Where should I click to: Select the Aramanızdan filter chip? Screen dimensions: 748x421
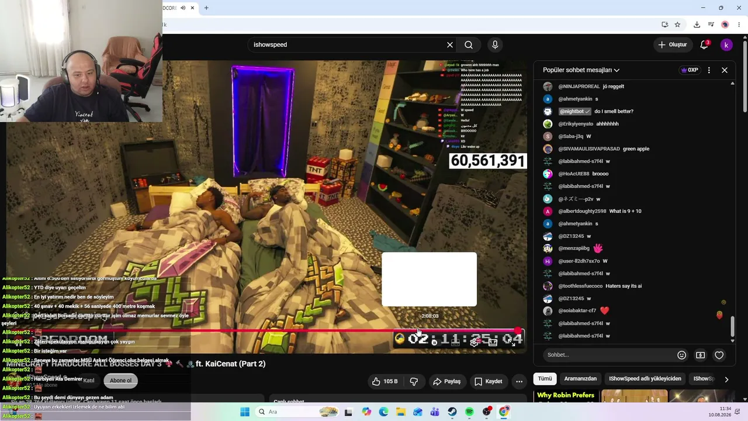click(x=580, y=379)
